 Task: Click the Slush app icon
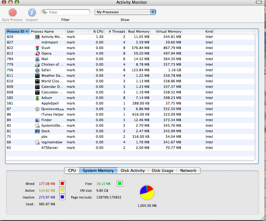click(x=37, y=48)
